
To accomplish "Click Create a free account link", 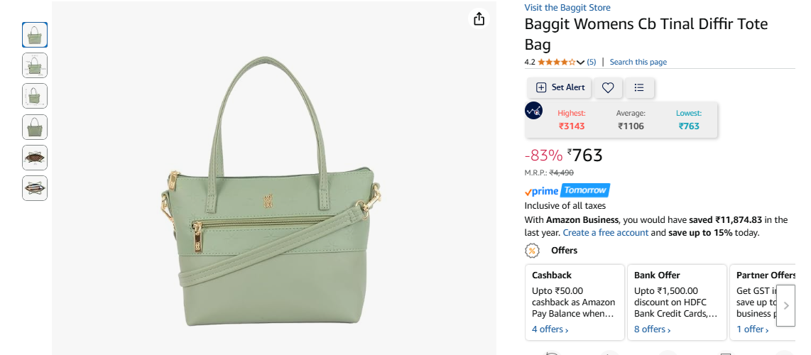I will click(x=606, y=233).
